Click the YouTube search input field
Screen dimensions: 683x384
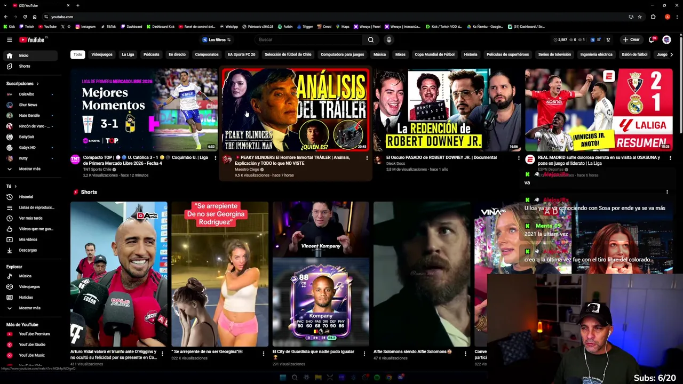point(309,39)
